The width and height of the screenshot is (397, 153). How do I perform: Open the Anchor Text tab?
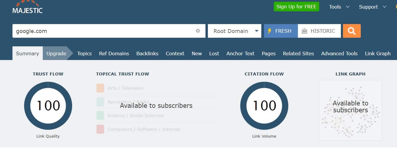(x=241, y=53)
